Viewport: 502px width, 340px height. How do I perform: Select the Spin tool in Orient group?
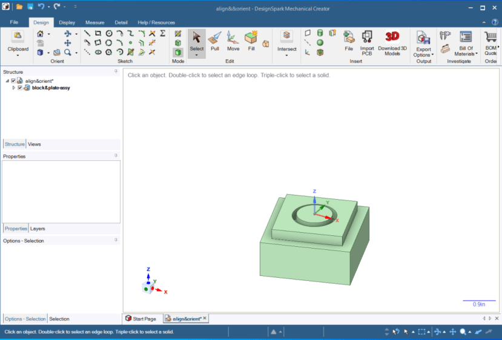(x=68, y=34)
